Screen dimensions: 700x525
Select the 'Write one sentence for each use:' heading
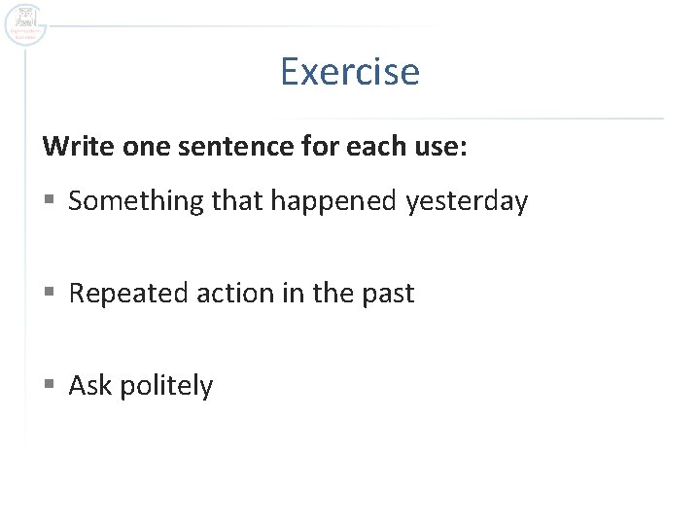(255, 148)
